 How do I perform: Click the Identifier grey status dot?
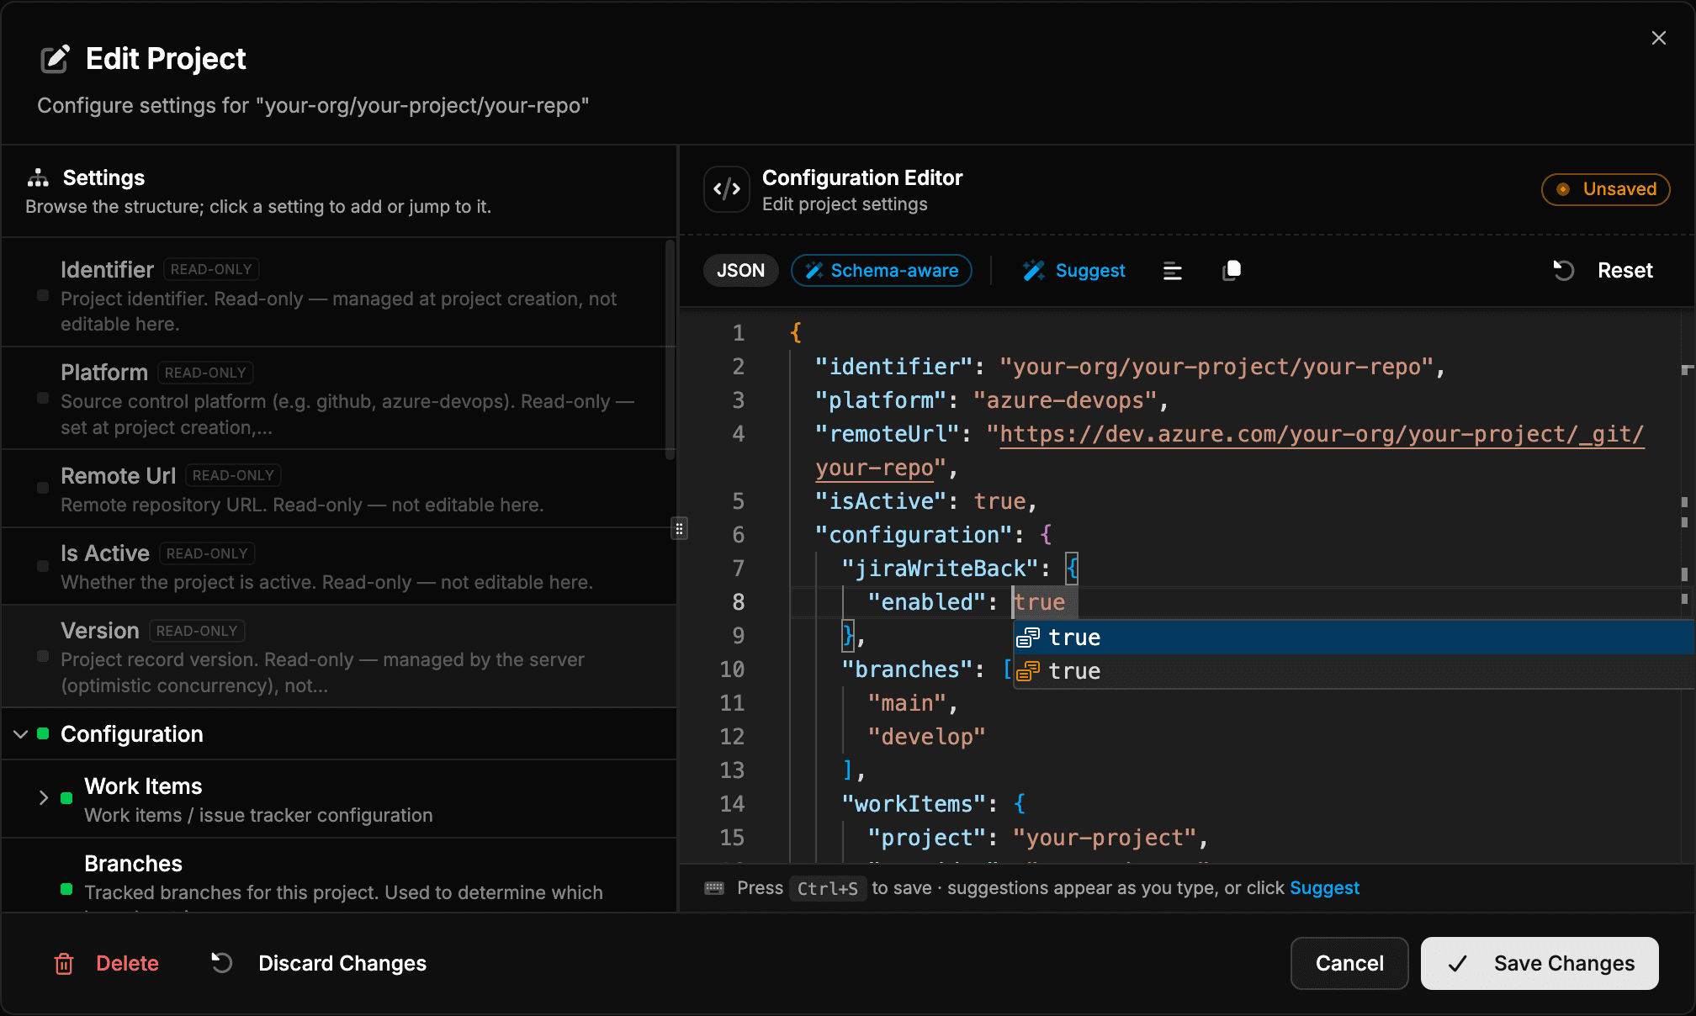pos(43,295)
